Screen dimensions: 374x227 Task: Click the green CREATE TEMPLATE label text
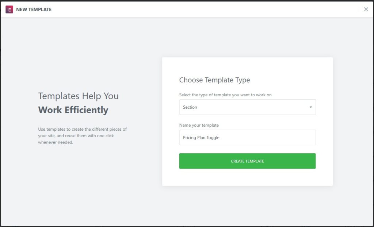coord(247,161)
